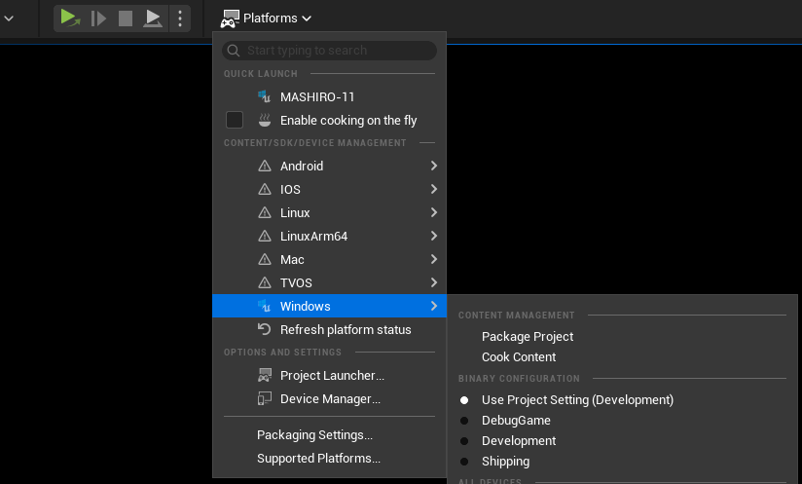The width and height of the screenshot is (802, 484).
Task: Choose Refresh platform status
Action: click(x=329, y=329)
